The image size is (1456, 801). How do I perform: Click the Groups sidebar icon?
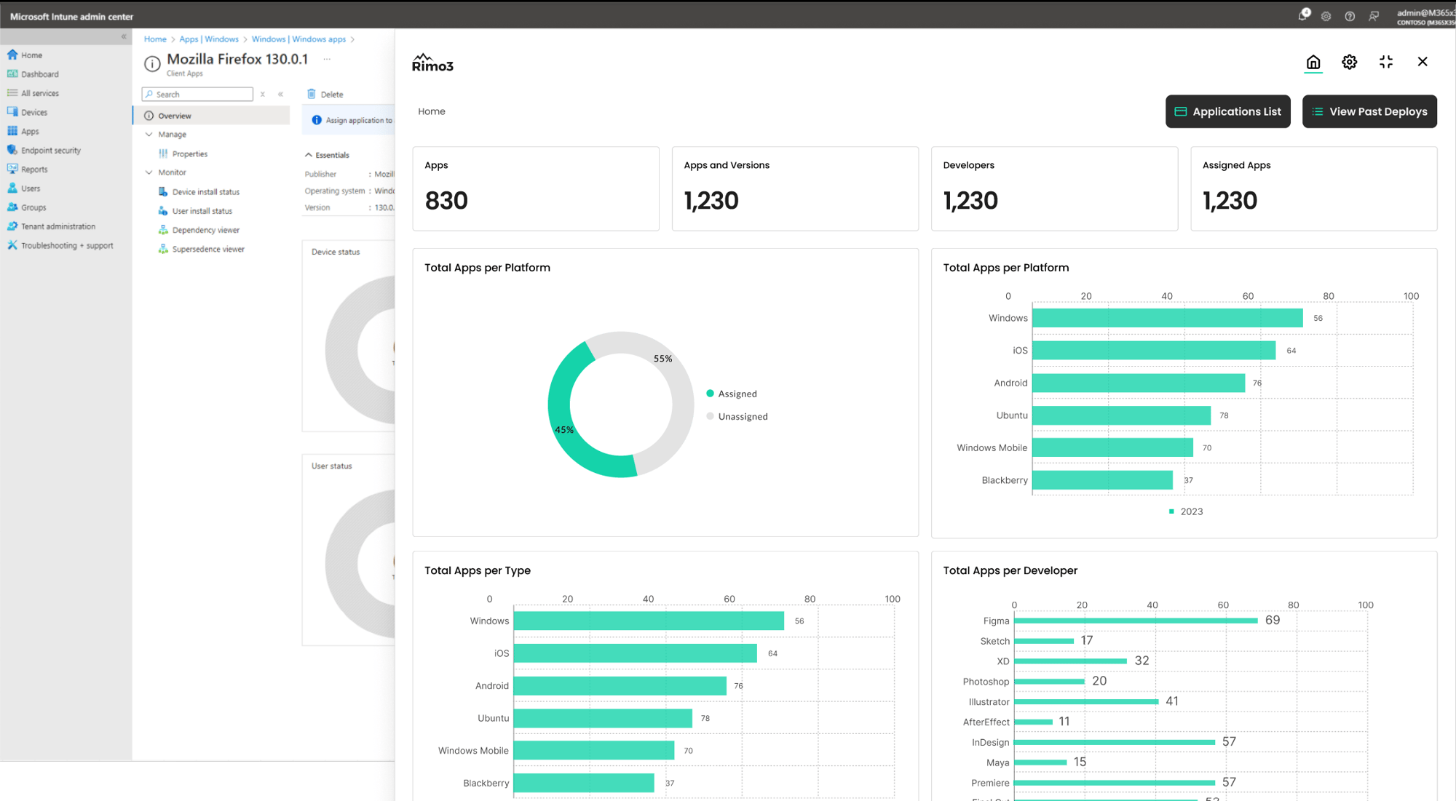[12, 207]
